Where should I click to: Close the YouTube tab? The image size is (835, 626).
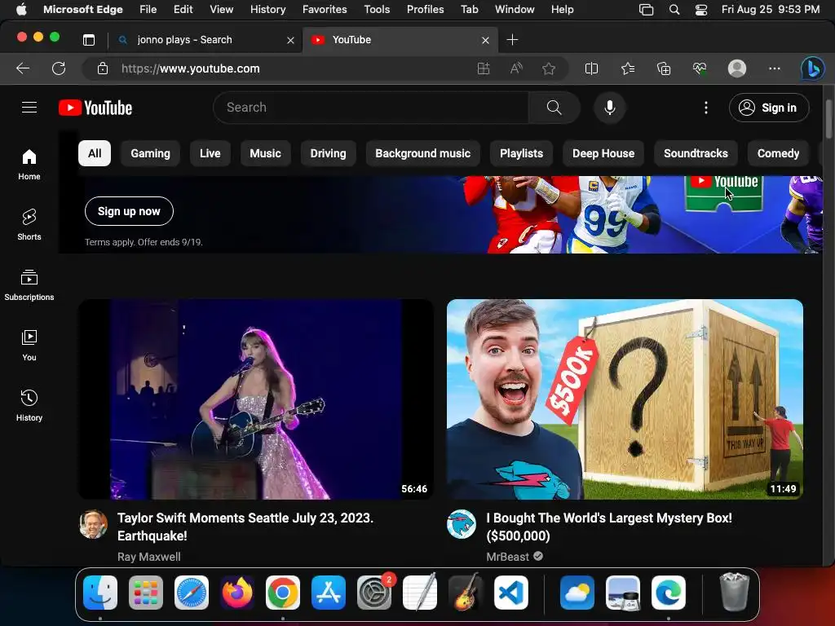point(485,40)
